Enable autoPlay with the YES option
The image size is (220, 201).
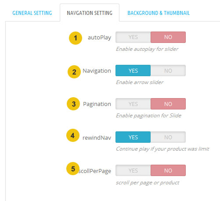133,37
